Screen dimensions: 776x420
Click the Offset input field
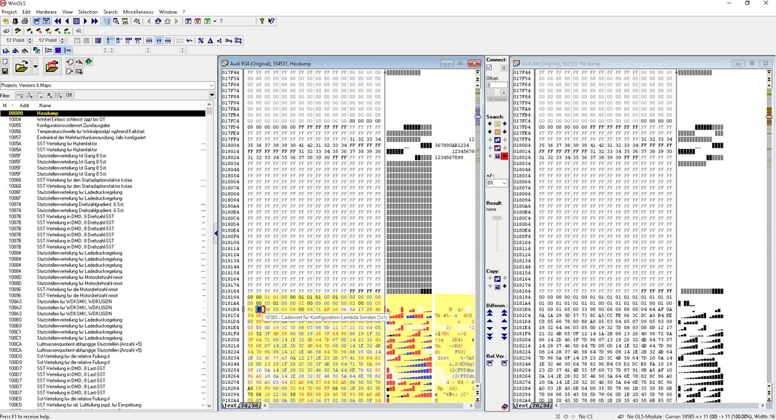pos(496,85)
